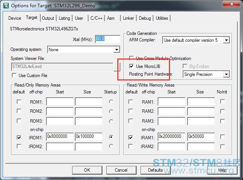Close the Options for Target dialog
The image size is (243, 180).
(232, 4)
